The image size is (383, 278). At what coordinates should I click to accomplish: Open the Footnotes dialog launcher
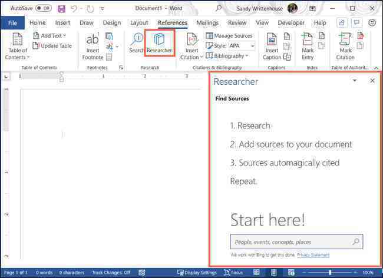pos(121,68)
